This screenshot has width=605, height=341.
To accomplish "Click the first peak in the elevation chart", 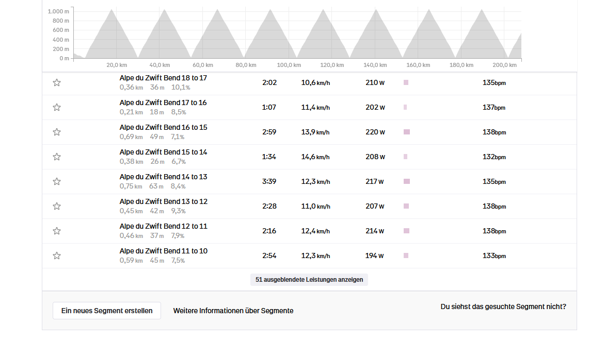I will point(112,10).
